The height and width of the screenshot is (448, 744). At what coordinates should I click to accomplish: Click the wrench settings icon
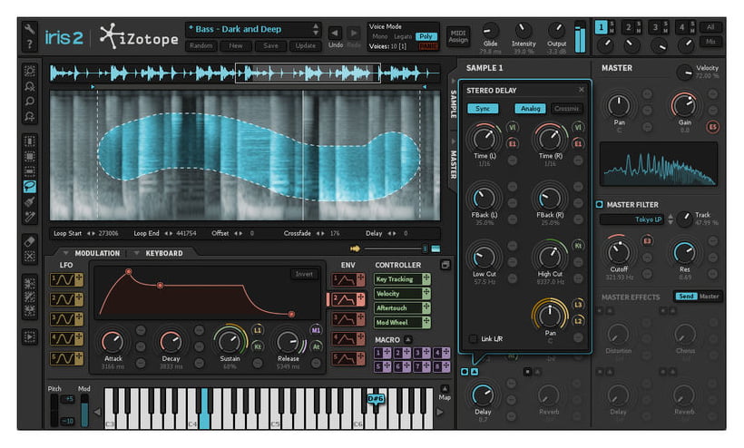[30, 28]
